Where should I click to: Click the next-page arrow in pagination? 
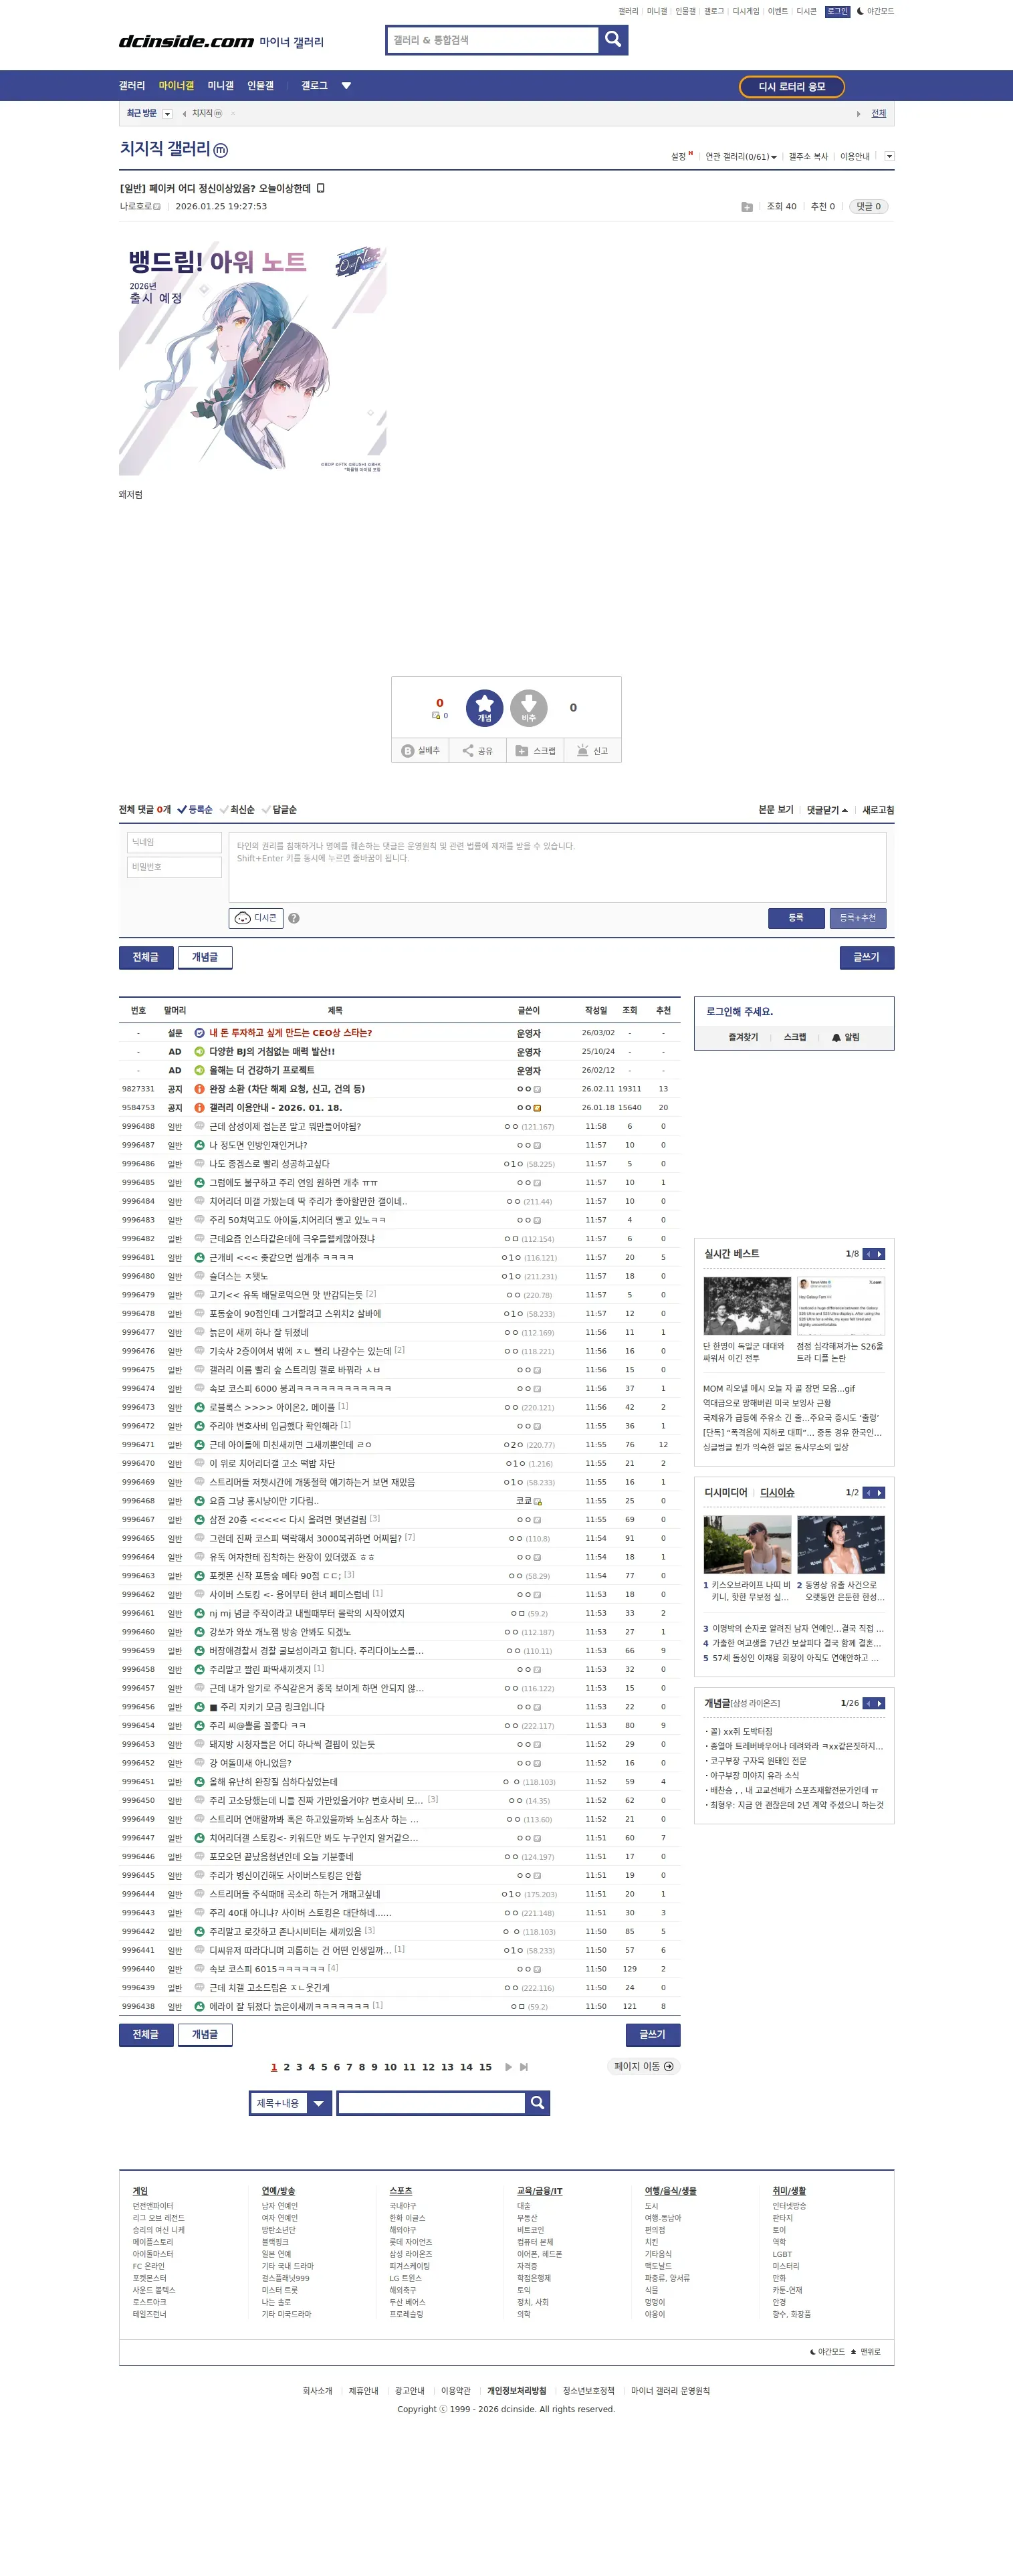tap(508, 2067)
